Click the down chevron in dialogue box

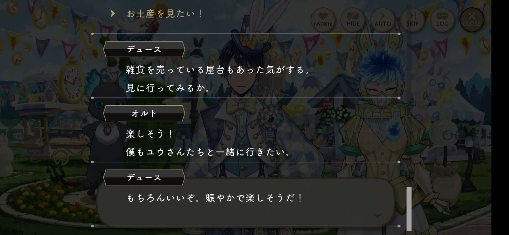point(378,216)
